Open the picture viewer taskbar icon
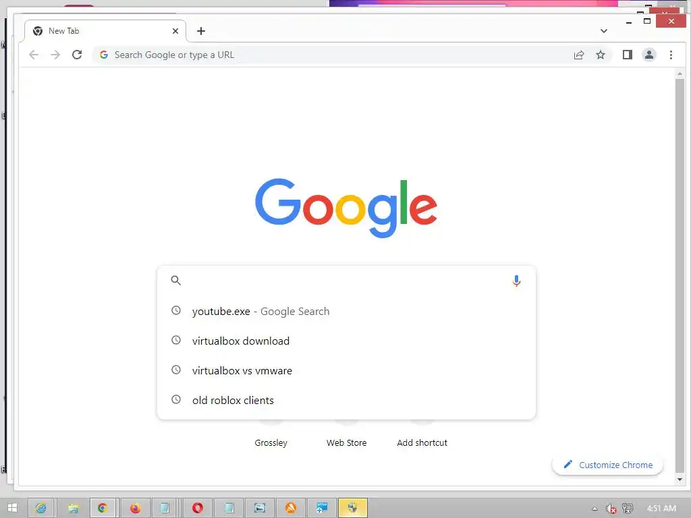 point(260,509)
